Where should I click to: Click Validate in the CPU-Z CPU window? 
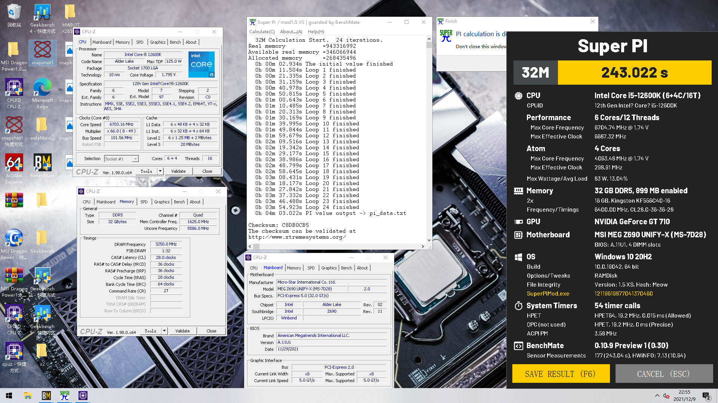[178, 171]
